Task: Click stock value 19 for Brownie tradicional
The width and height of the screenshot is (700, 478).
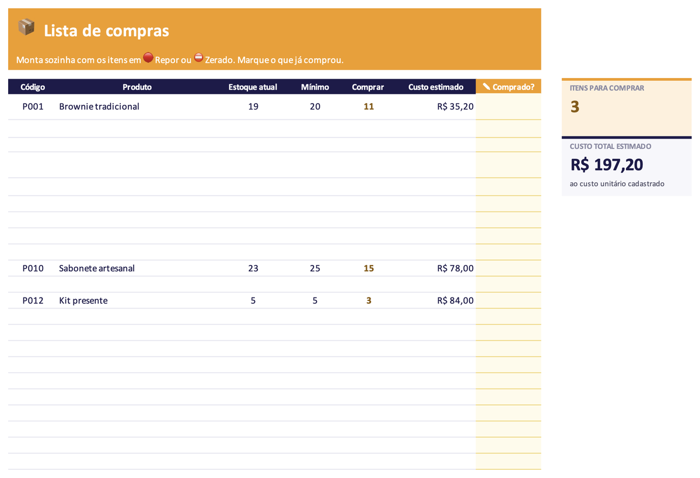Action: 253,107
